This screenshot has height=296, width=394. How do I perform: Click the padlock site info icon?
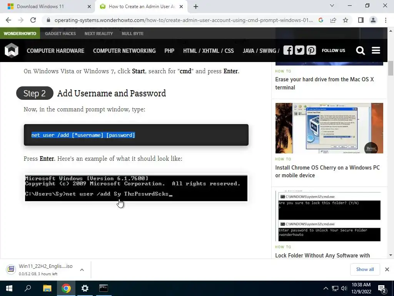coord(48,20)
